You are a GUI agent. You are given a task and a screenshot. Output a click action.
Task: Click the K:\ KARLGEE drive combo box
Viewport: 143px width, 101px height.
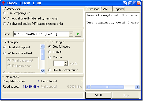pyautogui.click(x=43, y=34)
